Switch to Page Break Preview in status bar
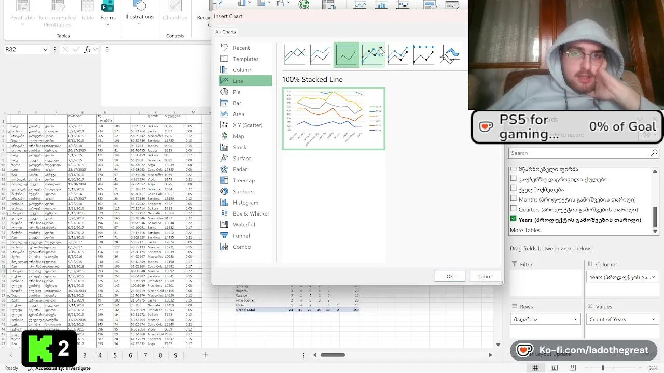664x373 pixels. [572, 368]
